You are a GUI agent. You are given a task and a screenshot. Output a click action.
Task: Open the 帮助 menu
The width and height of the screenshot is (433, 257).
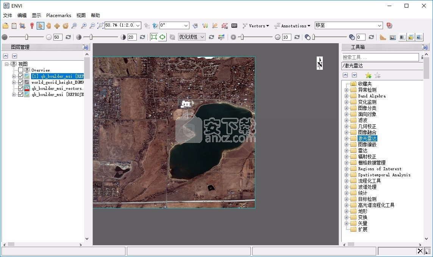pyautogui.click(x=95, y=15)
